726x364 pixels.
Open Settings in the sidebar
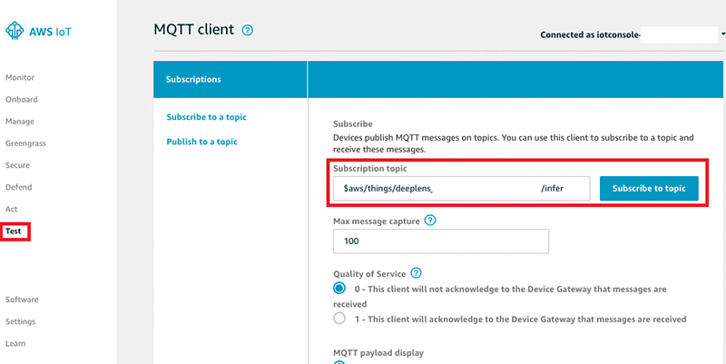20,321
